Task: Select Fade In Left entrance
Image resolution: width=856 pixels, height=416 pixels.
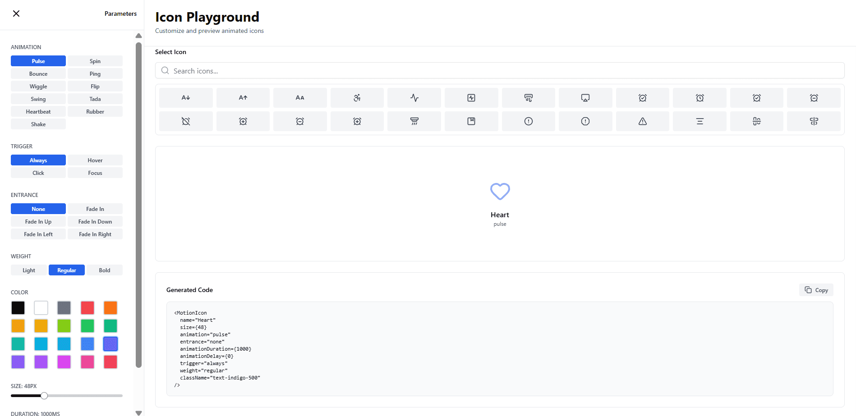Action: coord(38,234)
